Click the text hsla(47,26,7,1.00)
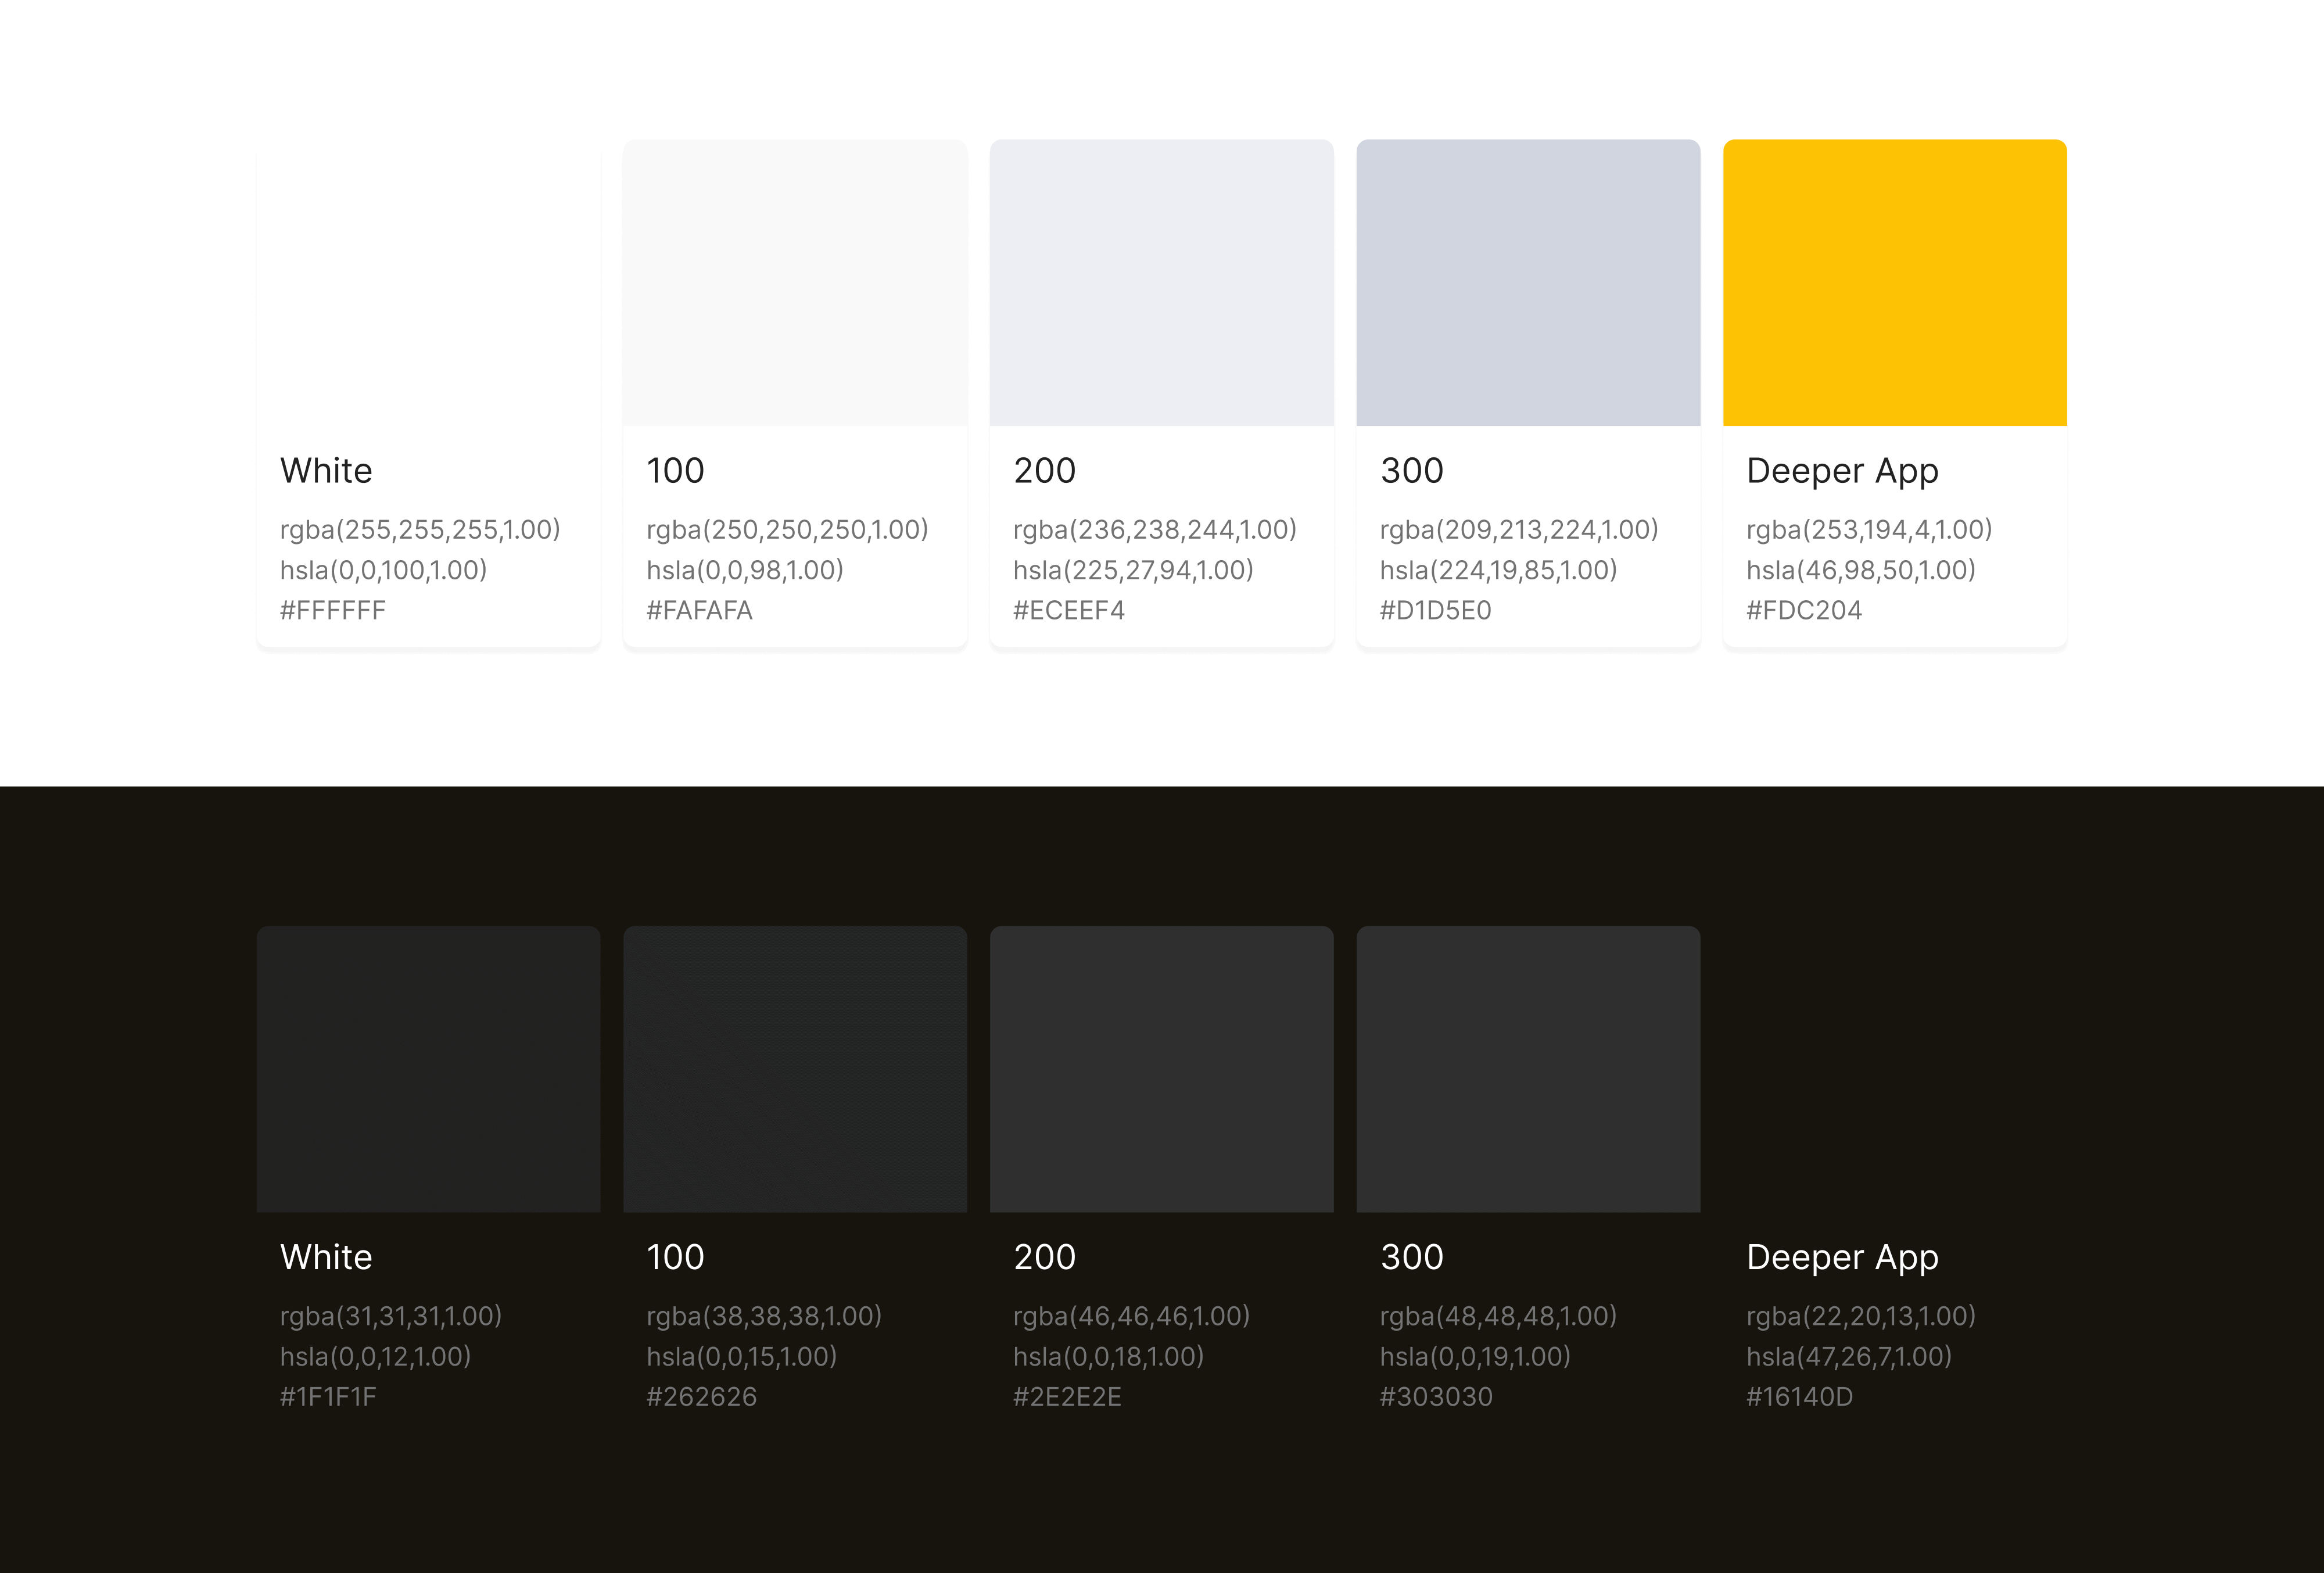Image resolution: width=2324 pixels, height=1573 pixels. click(x=1849, y=1356)
